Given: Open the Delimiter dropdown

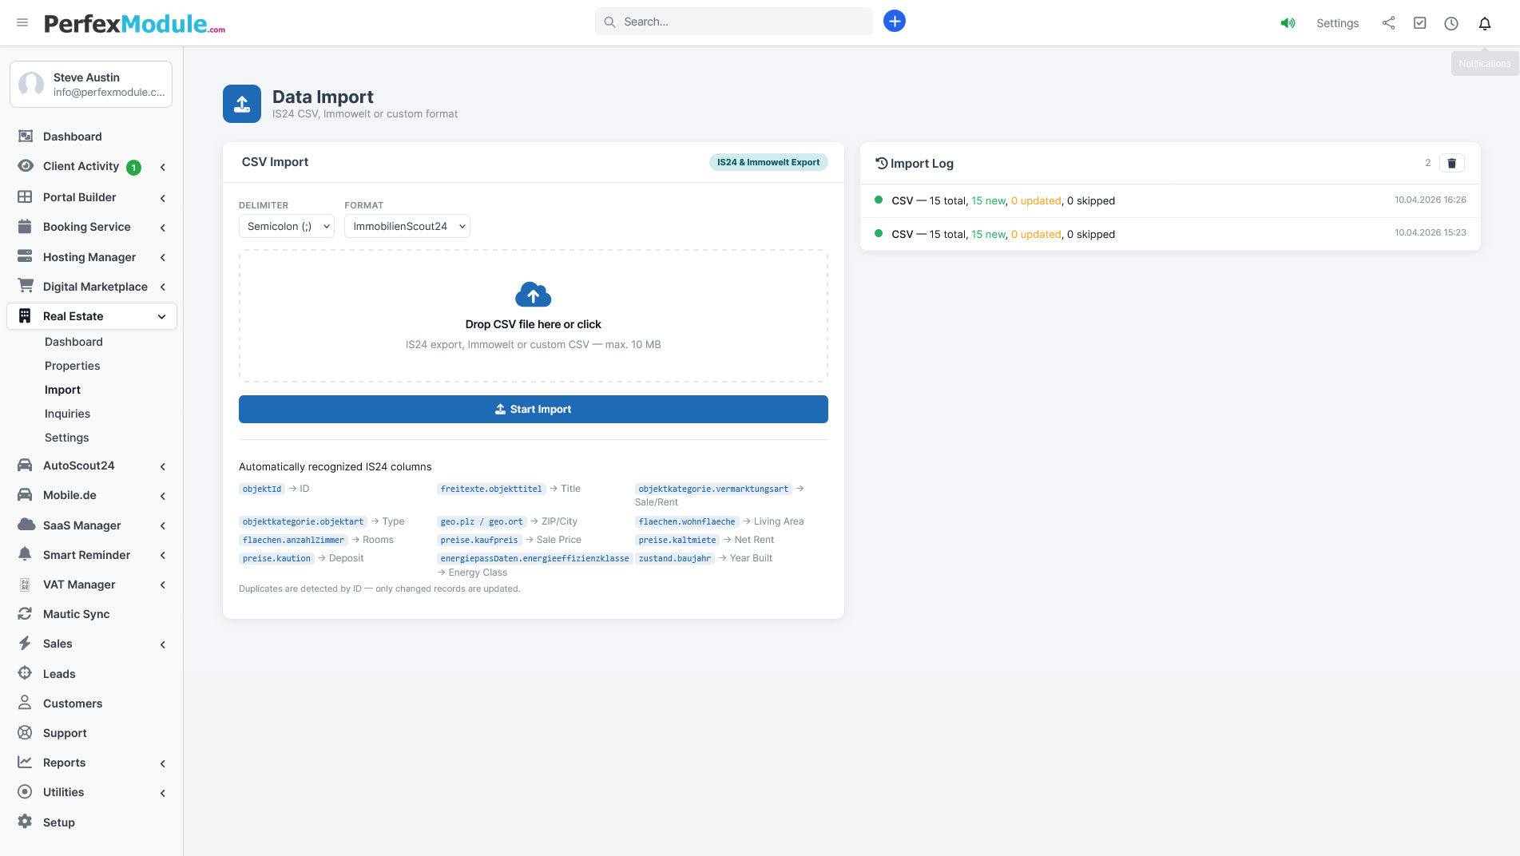Looking at the screenshot, I should tap(286, 227).
